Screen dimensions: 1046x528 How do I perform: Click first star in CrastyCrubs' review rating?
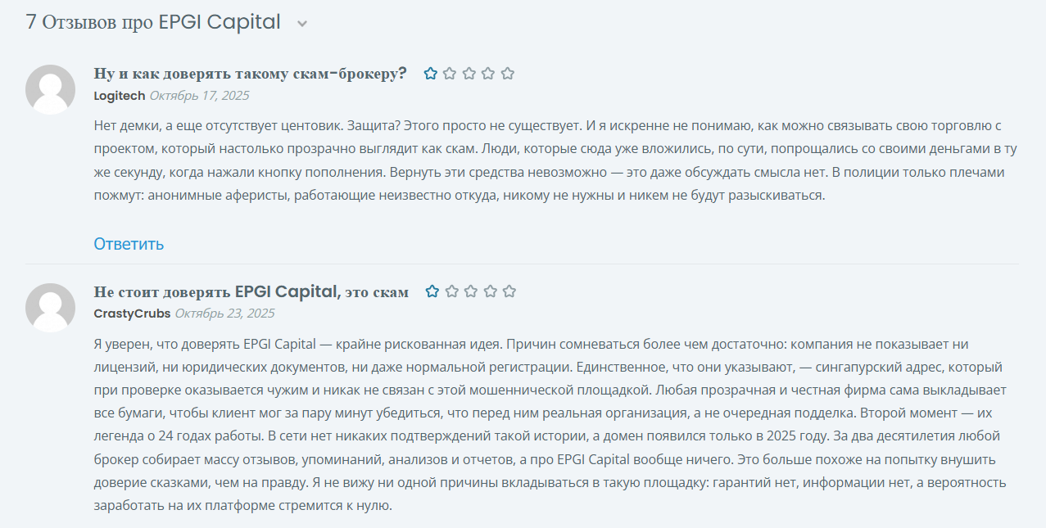pos(432,291)
